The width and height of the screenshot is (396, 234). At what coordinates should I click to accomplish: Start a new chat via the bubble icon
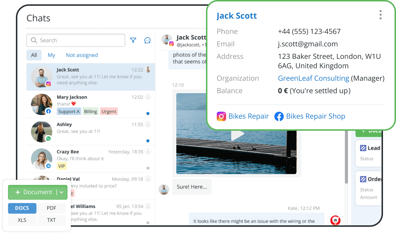point(147,40)
